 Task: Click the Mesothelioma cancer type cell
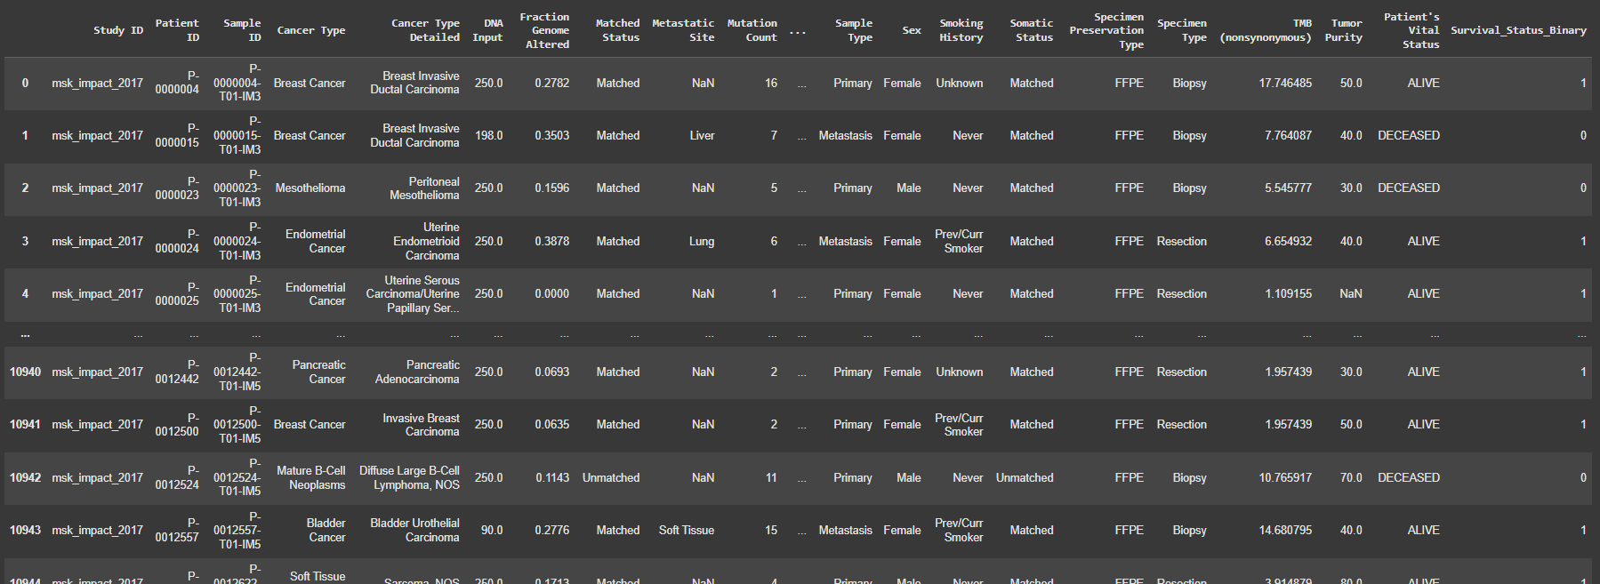pos(310,188)
